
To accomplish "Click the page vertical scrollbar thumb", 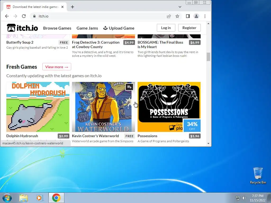I will 209,57.
